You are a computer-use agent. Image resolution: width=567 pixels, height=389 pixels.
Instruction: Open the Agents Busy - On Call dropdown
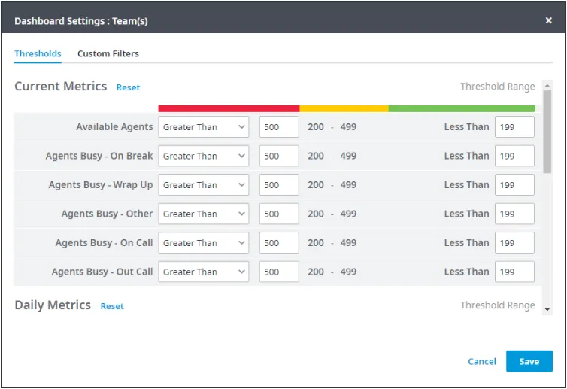tap(204, 243)
